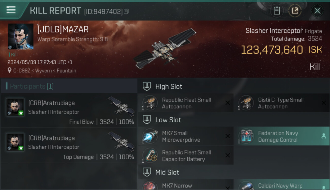
Task: Open the hamburger menu
Action: 11,10
